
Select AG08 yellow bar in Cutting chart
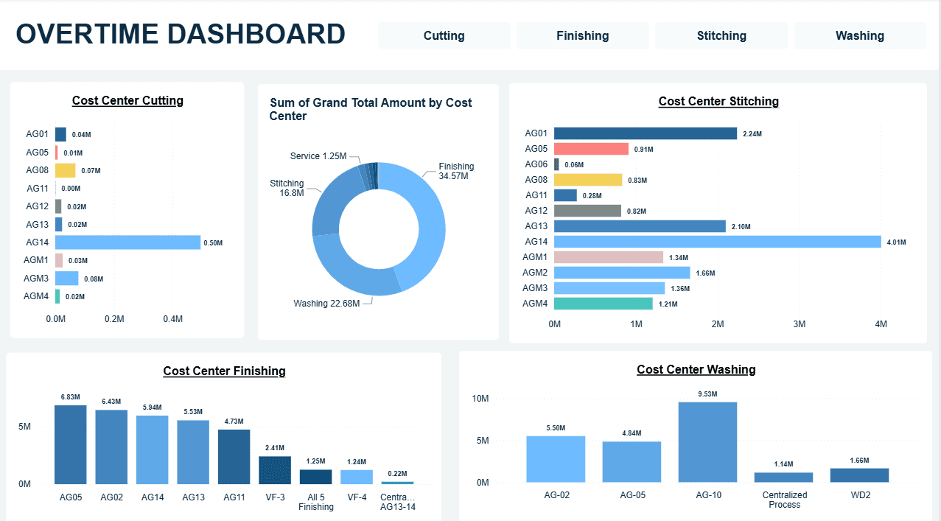[x=65, y=170]
